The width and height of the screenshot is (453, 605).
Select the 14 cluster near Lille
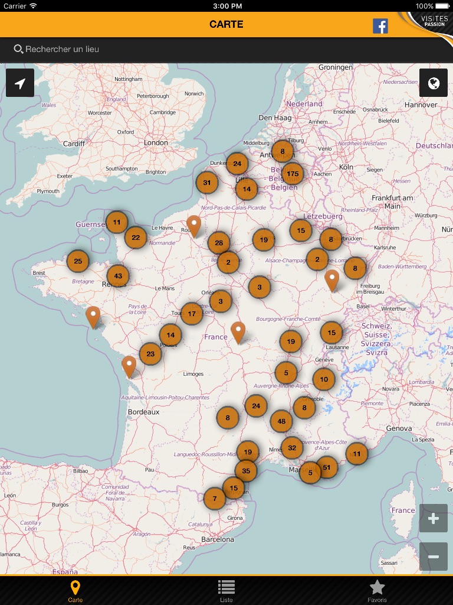point(247,188)
